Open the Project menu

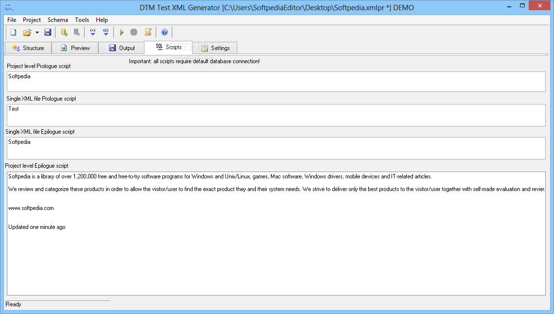32,20
